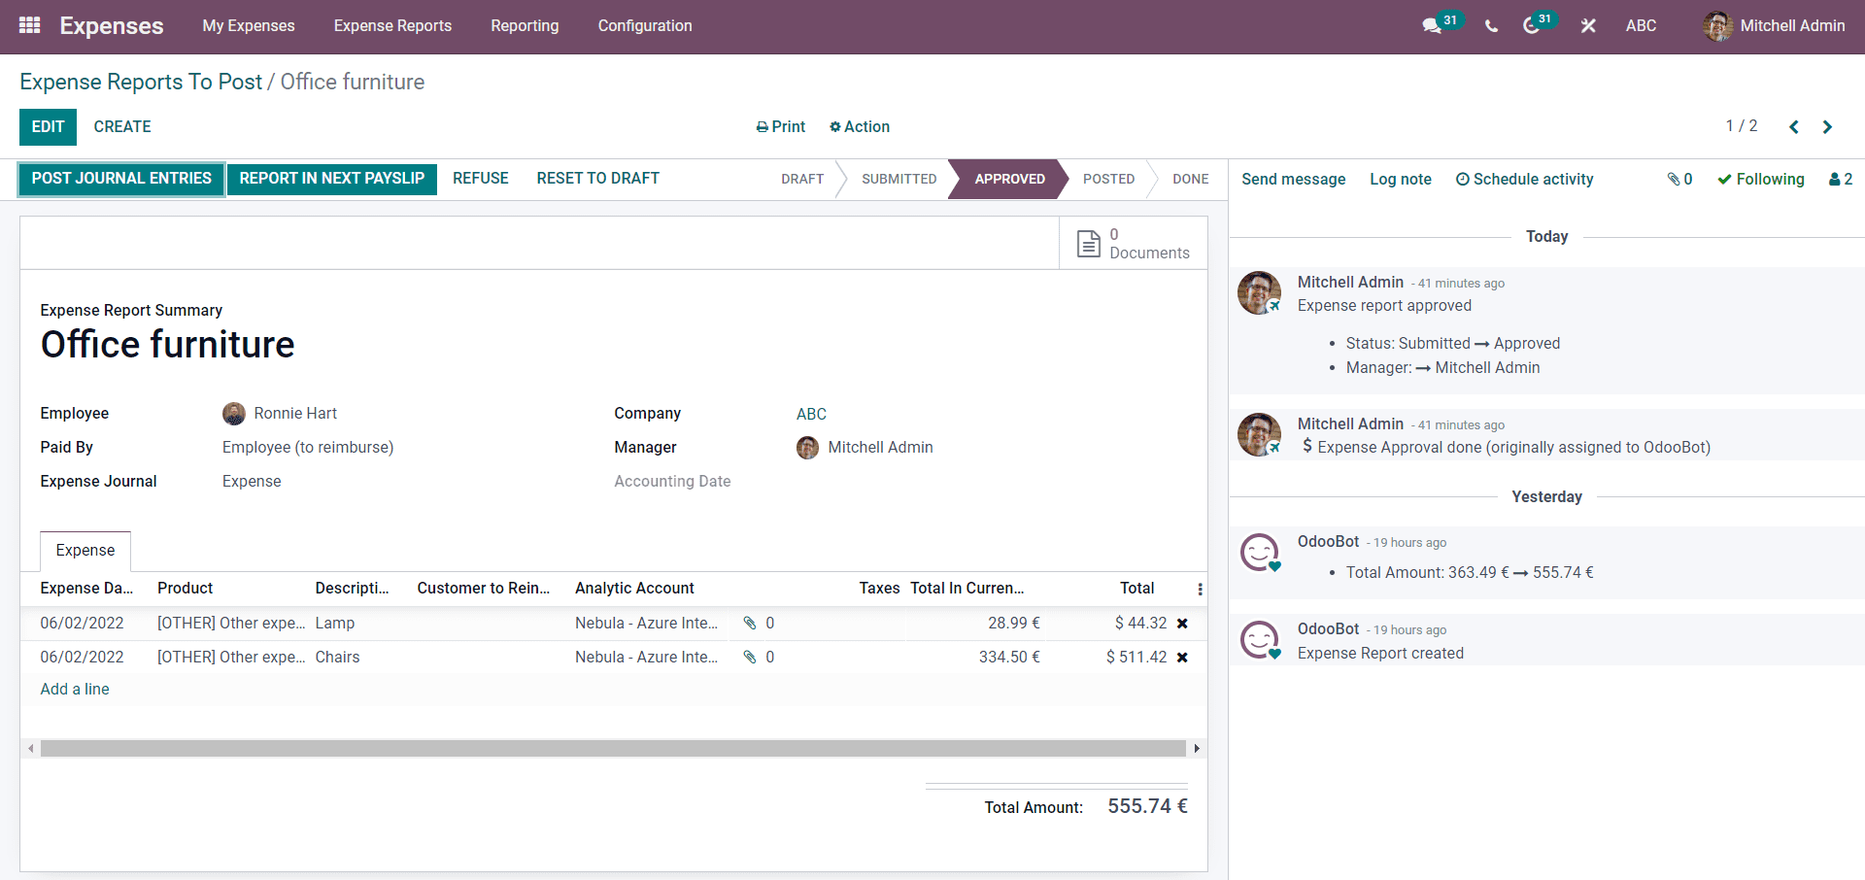Click the POSTED status stage
The width and height of the screenshot is (1865, 880).
[x=1109, y=180]
